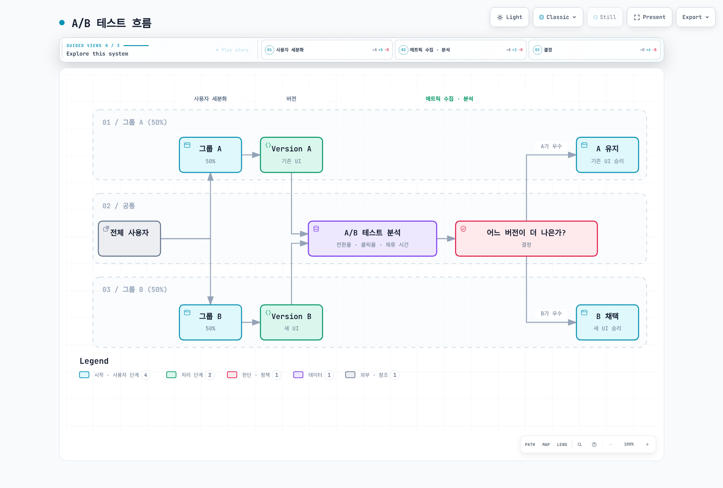Switch to MAP mode
The image size is (723, 488).
pyautogui.click(x=546, y=445)
